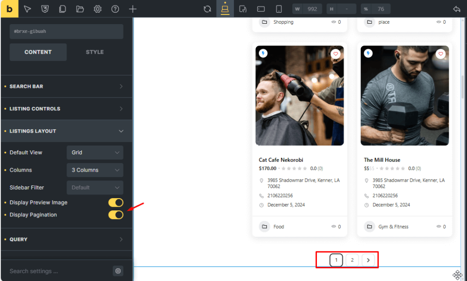Select the tablet portrait breakpoint icon
The width and height of the screenshot is (467, 281).
243,9
